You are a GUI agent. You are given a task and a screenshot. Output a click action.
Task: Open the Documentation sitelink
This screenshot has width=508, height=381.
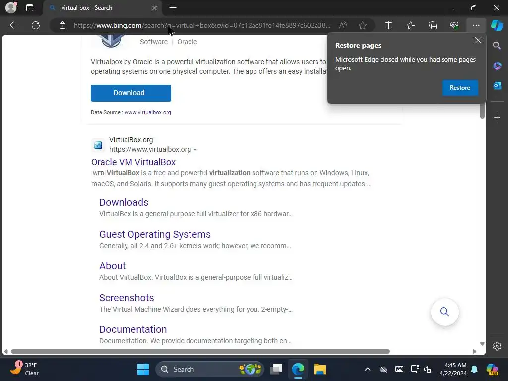133,329
